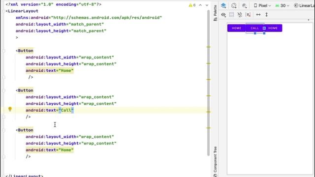Click the first Button layout_width wrap_content line
Screen dimensions: 315x177
click(x=70, y=58)
